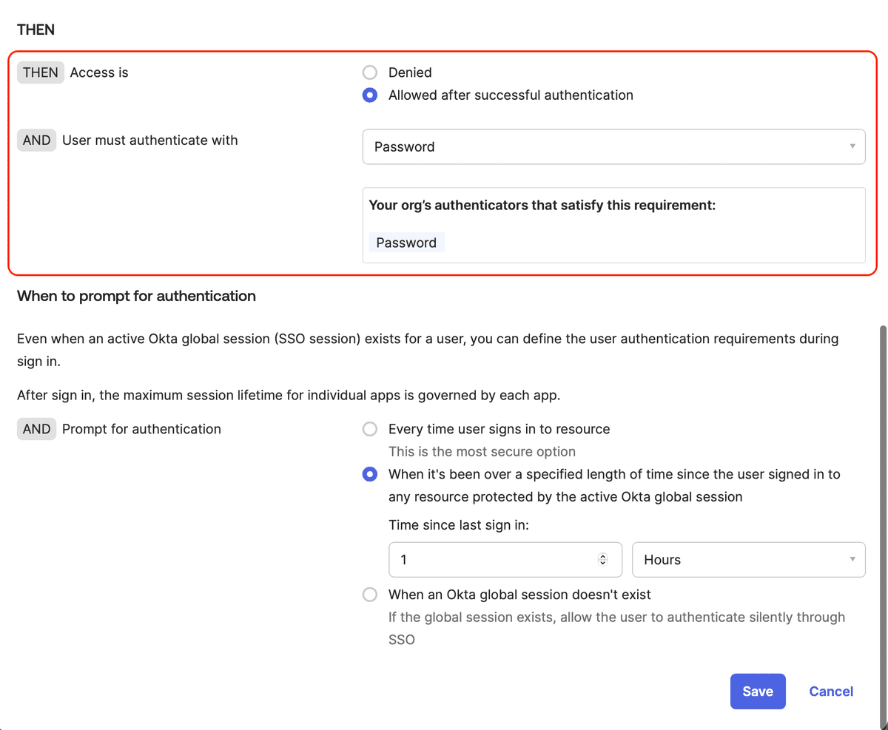Select "Allowed after successful authentication"
The height and width of the screenshot is (730, 888).
(x=370, y=95)
